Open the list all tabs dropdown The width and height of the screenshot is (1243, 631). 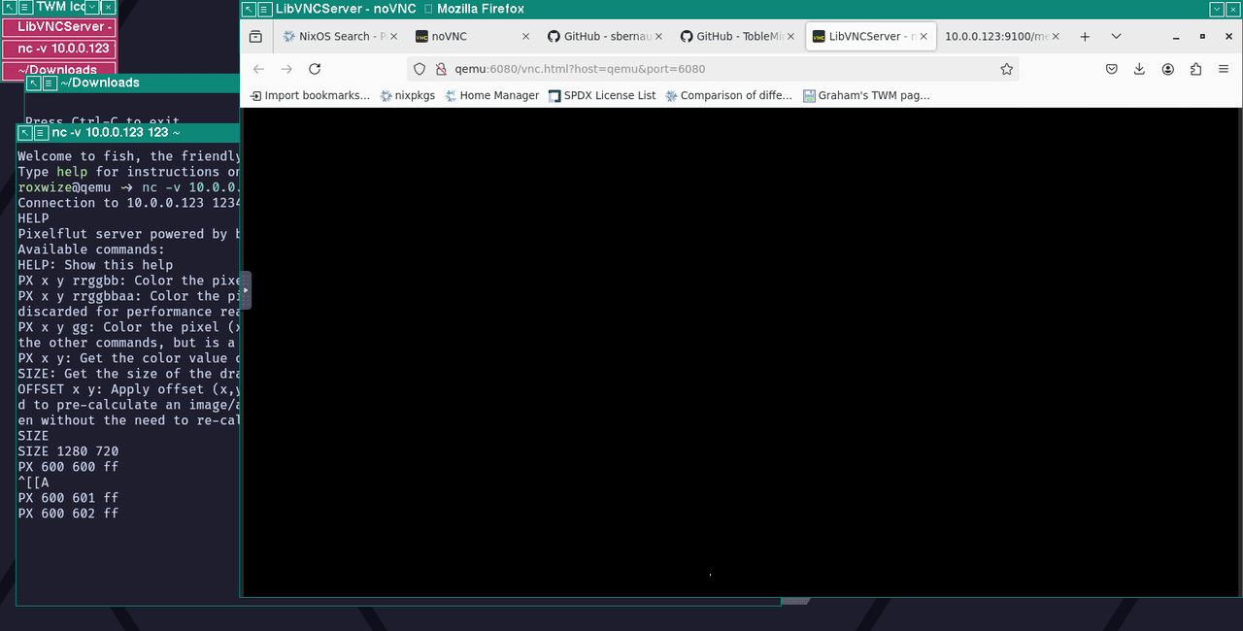coord(1117,36)
